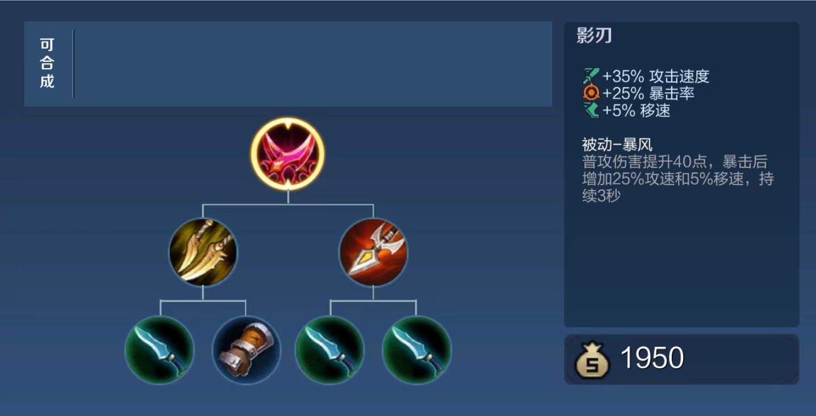Tap the gold coin bag icon
The image size is (816, 416).
click(x=592, y=360)
